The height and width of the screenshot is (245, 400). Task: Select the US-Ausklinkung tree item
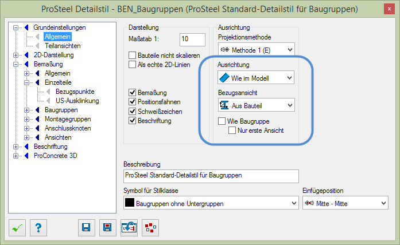(x=77, y=101)
